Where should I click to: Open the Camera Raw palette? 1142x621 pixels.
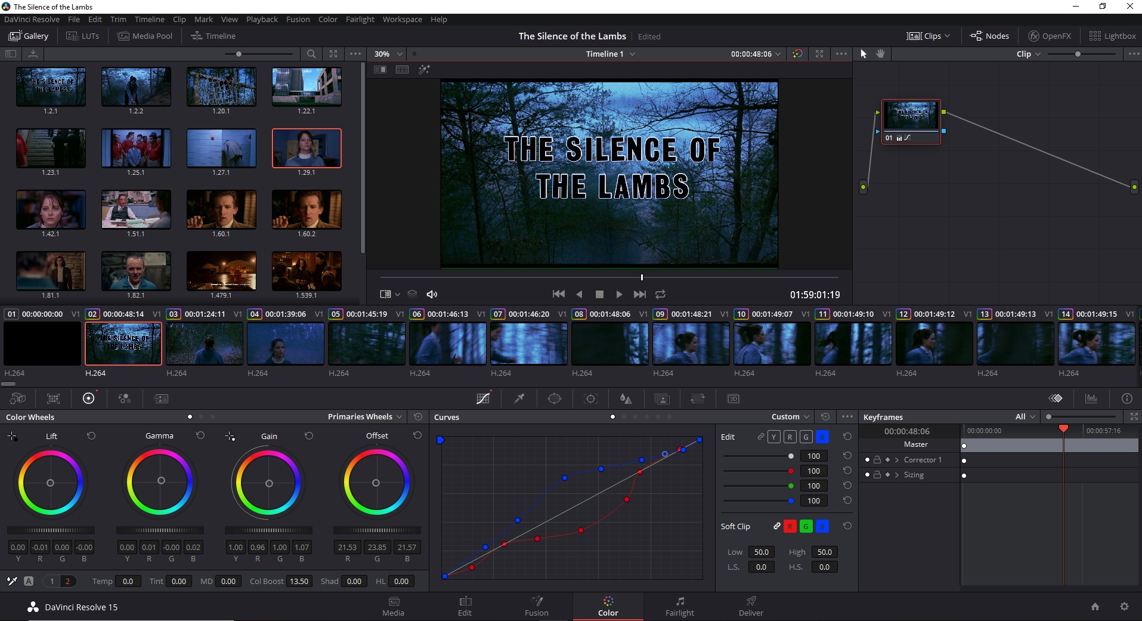pyautogui.click(x=18, y=398)
